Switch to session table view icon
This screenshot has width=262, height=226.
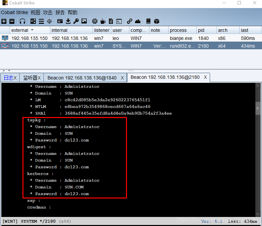41,21
